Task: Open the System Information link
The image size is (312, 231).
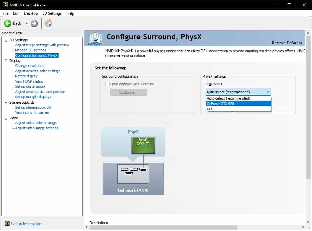Action: coord(26,224)
